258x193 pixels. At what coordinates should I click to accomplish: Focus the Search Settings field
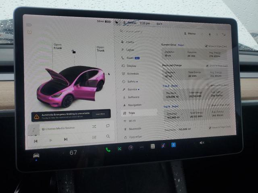132,31
